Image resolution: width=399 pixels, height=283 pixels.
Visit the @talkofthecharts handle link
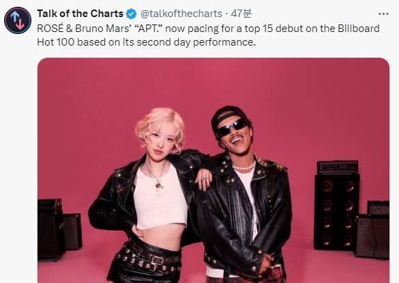click(x=181, y=14)
